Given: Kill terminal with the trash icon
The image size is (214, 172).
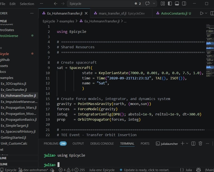Looking at the screenshot, I should coord(200,143).
